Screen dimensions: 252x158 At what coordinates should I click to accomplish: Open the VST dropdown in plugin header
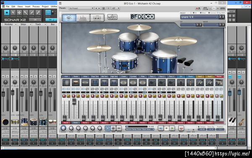click(115, 8)
